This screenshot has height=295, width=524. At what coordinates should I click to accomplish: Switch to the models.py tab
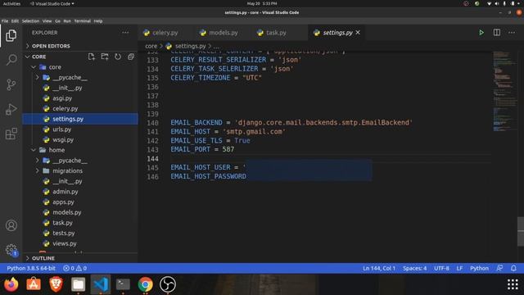[x=223, y=33]
